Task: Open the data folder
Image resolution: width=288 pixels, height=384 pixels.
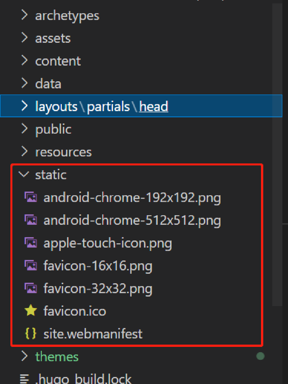Action: 48,84
